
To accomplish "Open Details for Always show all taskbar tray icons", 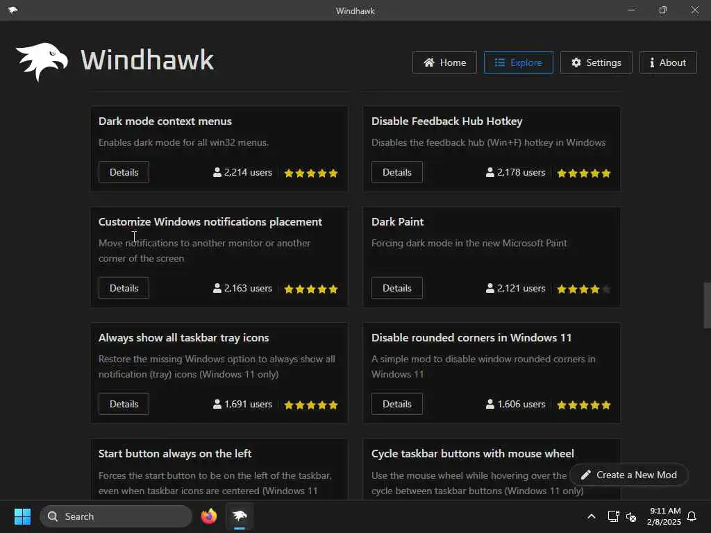I will 124,405.
